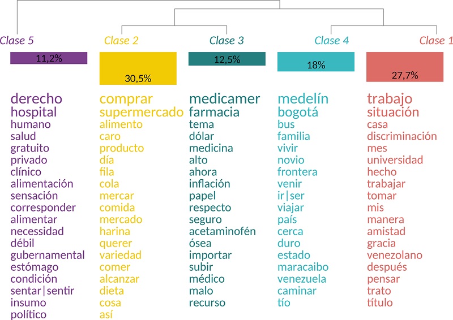Select the dark teal 12,5% bar

point(226,59)
